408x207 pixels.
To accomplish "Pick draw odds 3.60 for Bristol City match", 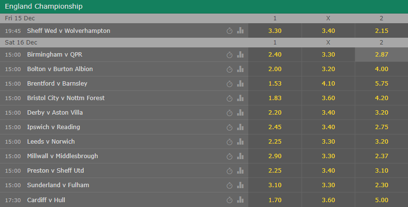I will tap(328, 98).
